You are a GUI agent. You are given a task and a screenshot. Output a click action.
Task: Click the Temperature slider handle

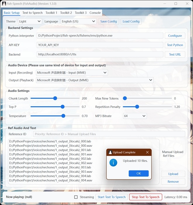[63, 116]
